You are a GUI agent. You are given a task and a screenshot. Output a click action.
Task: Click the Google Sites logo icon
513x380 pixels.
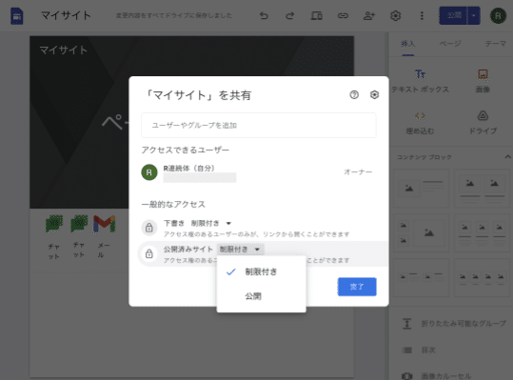coord(17,16)
